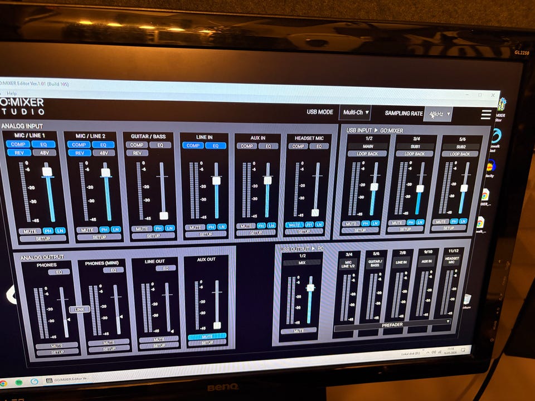535x401 pixels.
Task: Open the Cakewalk Next desktop shortcut
Action: tap(495, 140)
